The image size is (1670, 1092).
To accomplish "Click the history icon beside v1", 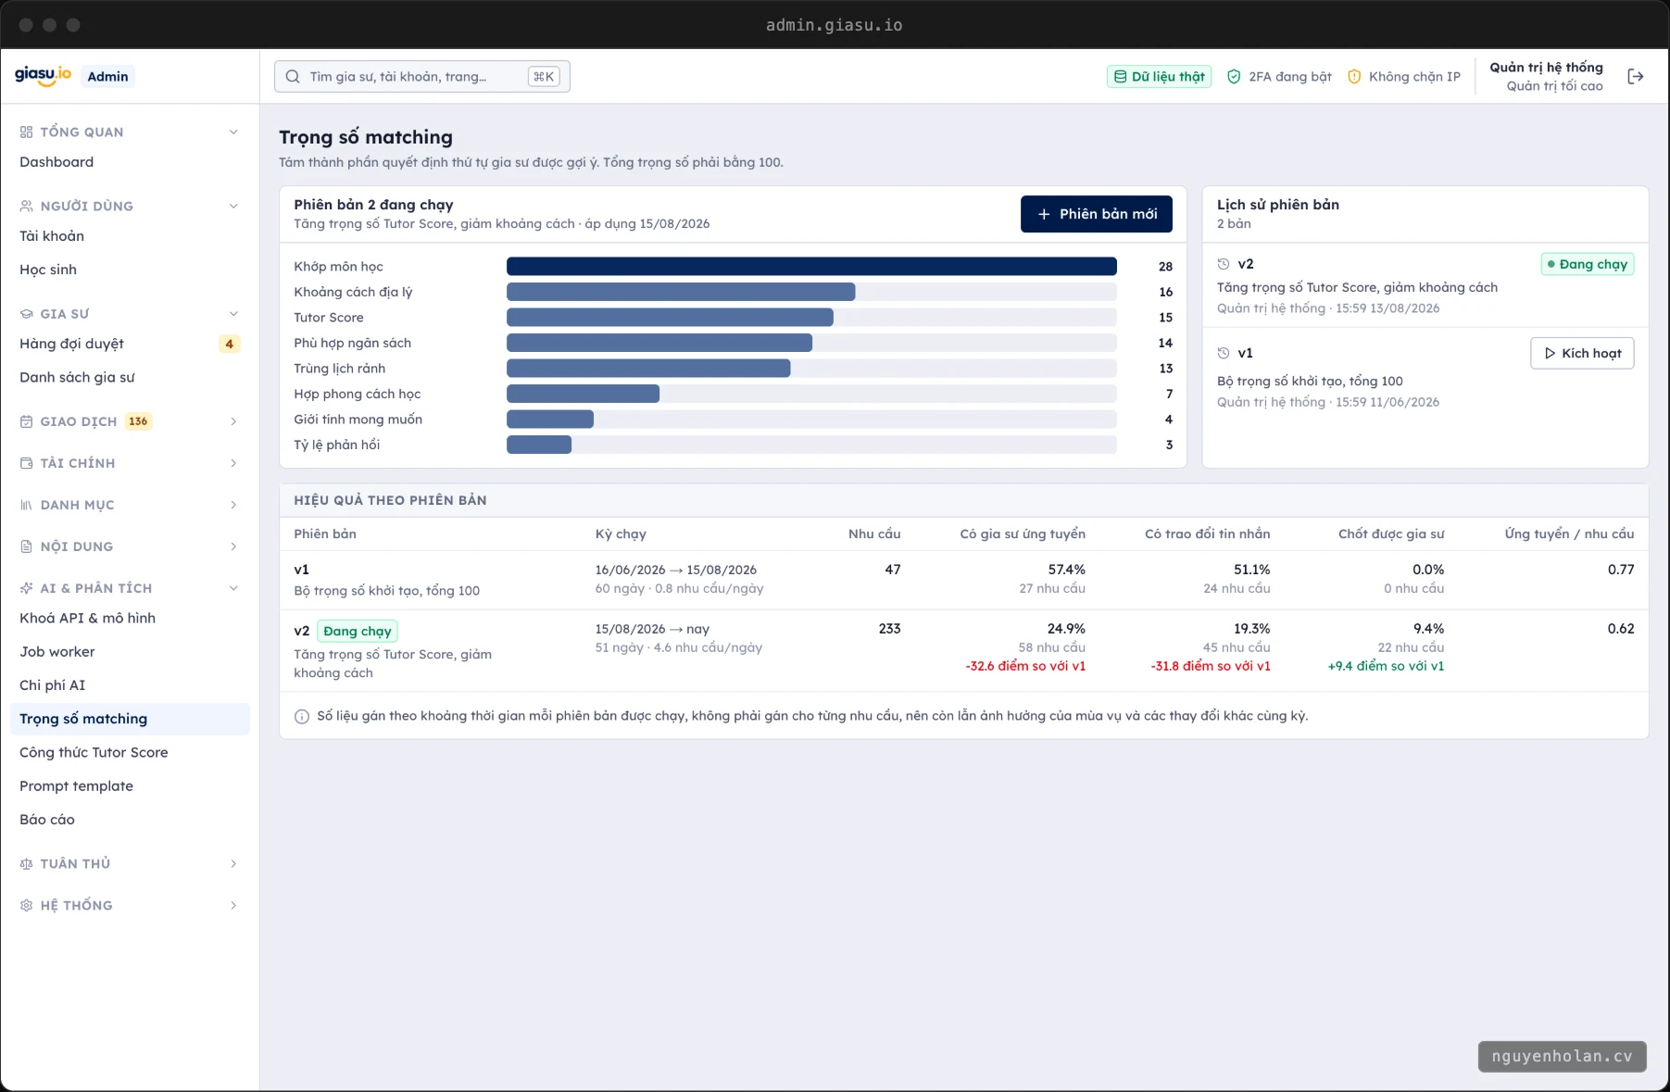I will 1224,353.
